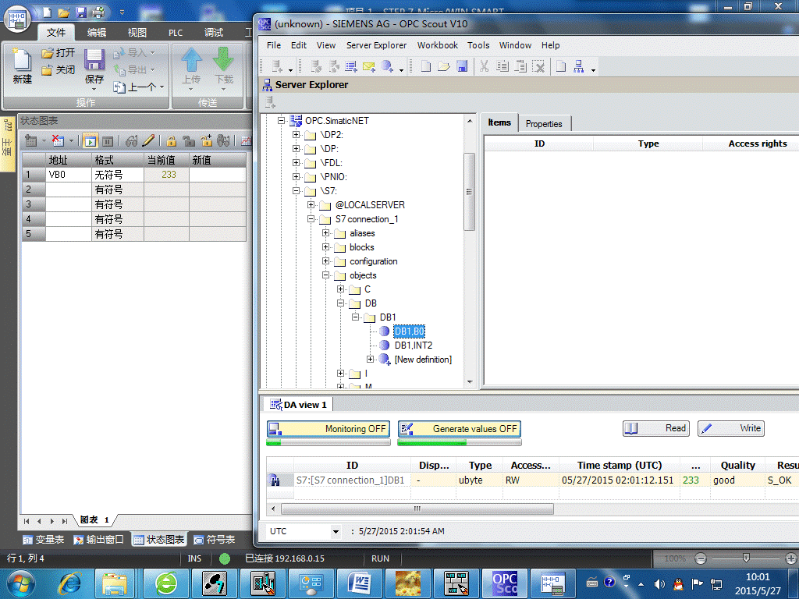Click the pencil write-all icon in status chart
Viewport: 799px width, 599px height.
(x=148, y=140)
